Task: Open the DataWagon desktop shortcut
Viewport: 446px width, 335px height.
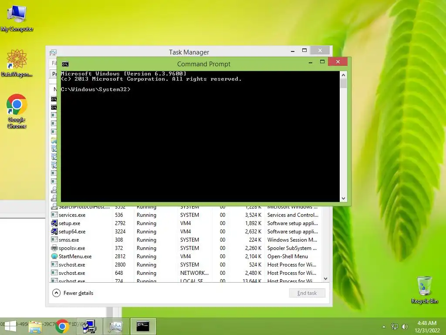Action: (17, 63)
